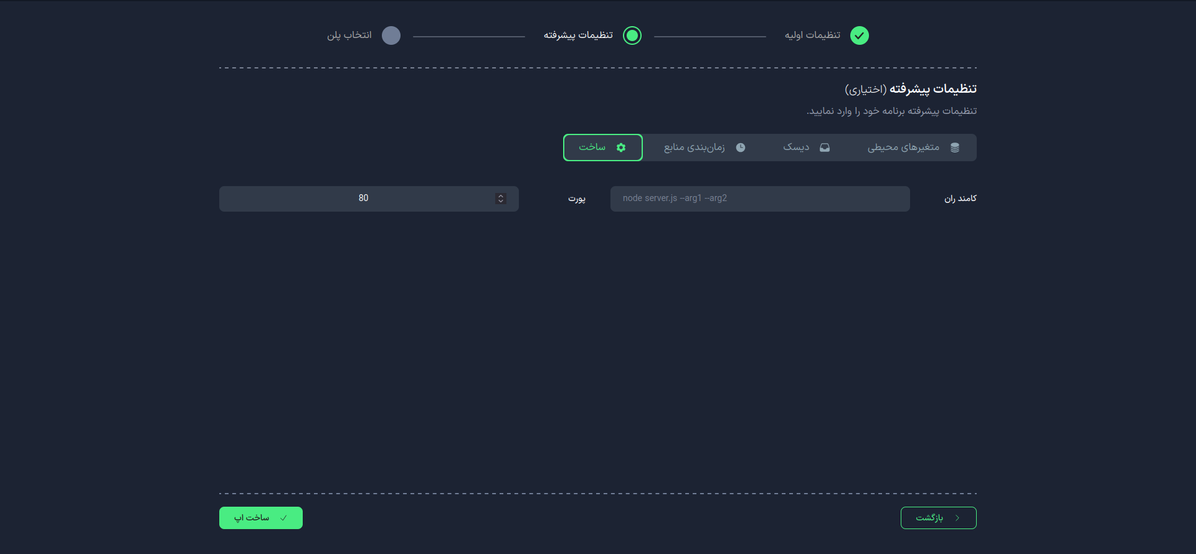Click the ساخت اپ button
1196x554 pixels.
point(261,518)
